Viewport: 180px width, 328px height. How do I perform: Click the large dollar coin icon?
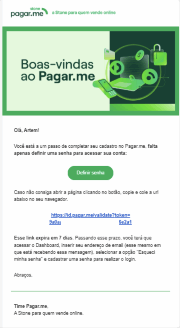coord(139,55)
